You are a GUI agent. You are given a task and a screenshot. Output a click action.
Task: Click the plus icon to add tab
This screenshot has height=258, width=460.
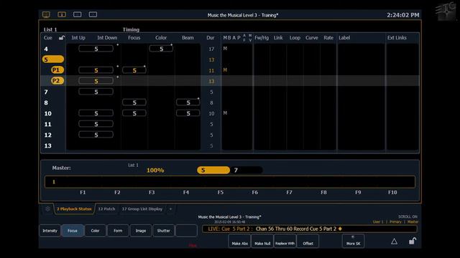point(170,209)
